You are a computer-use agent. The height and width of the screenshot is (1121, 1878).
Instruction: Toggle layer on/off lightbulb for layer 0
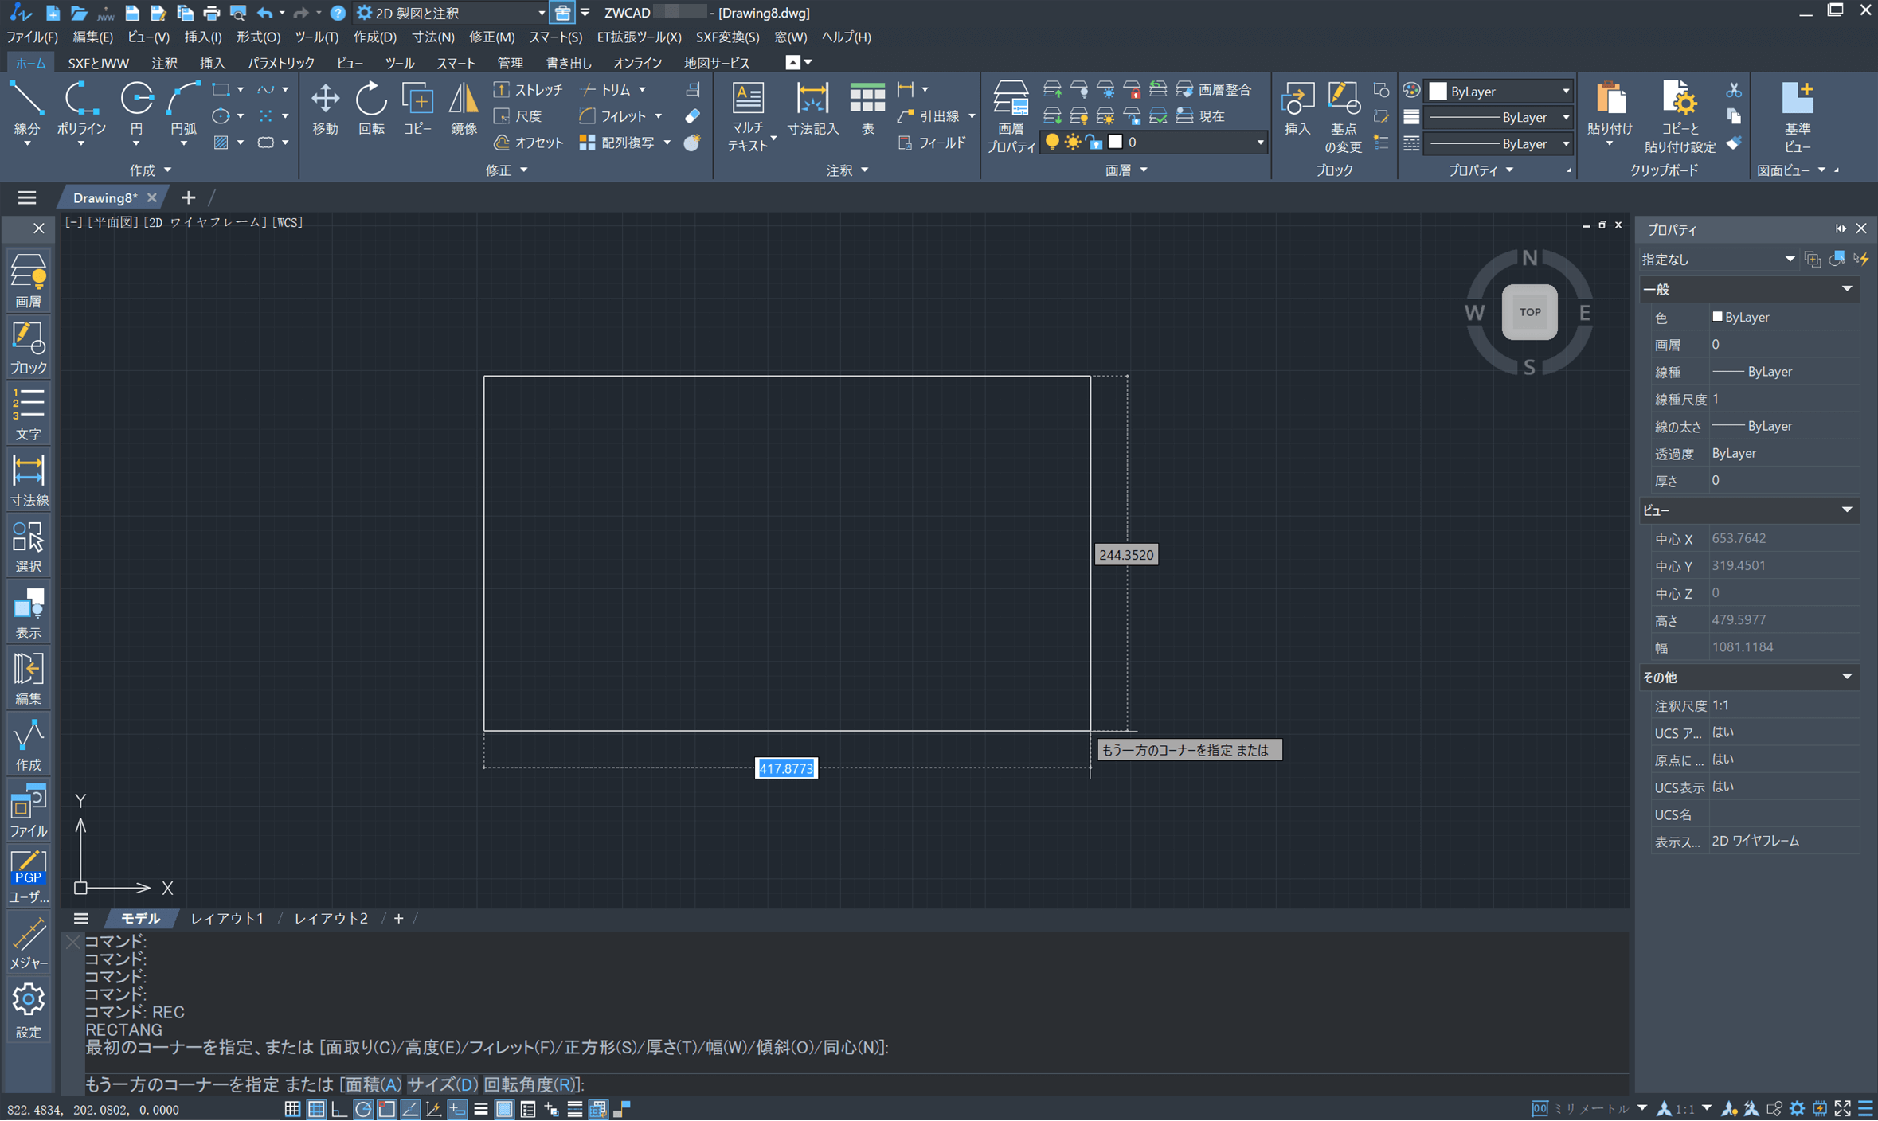tap(1052, 143)
